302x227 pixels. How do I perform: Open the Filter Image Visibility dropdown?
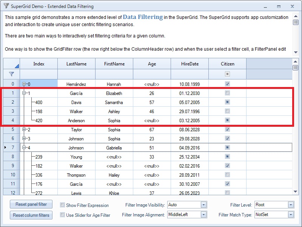203,205
